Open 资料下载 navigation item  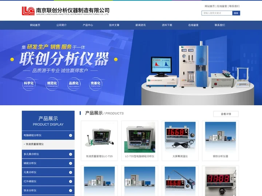click(x=167, y=25)
